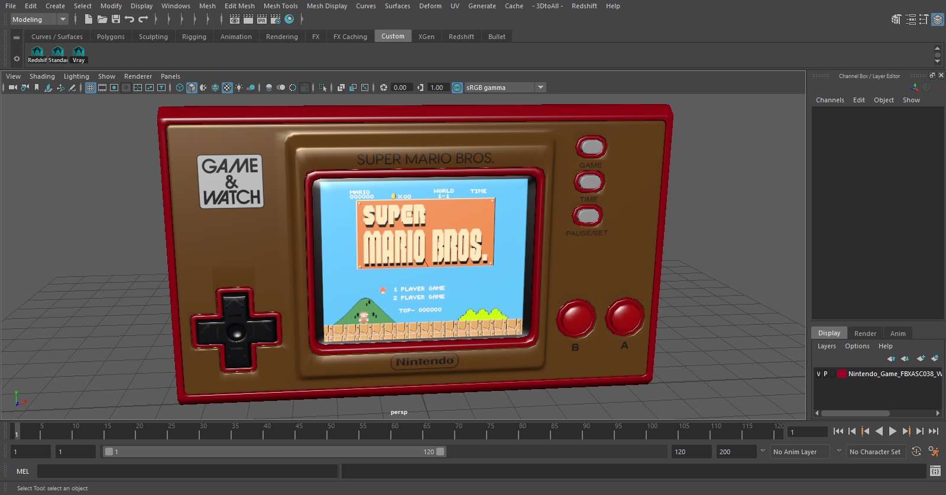Create a new scene with the page icon
946x495 pixels.
pyautogui.click(x=88, y=19)
